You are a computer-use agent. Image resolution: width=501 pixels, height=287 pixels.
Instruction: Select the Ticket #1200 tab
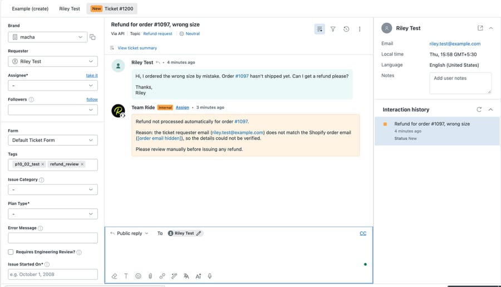(112, 8)
